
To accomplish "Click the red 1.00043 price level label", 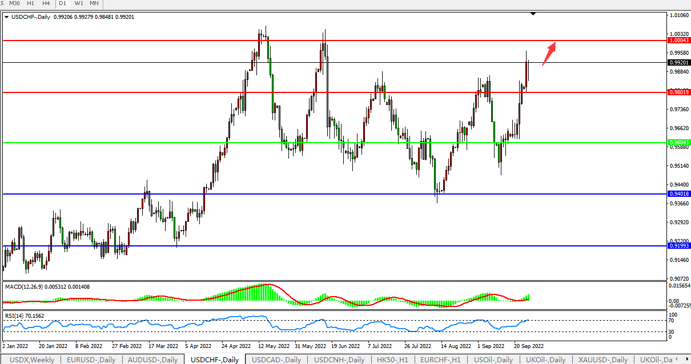I will point(679,41).
